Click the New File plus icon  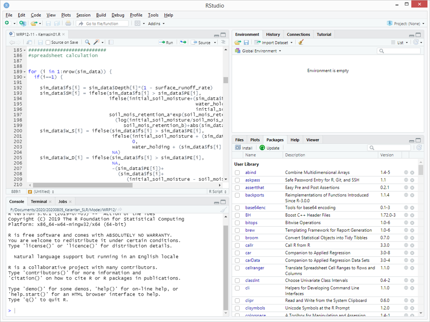(x=7, y=23)
